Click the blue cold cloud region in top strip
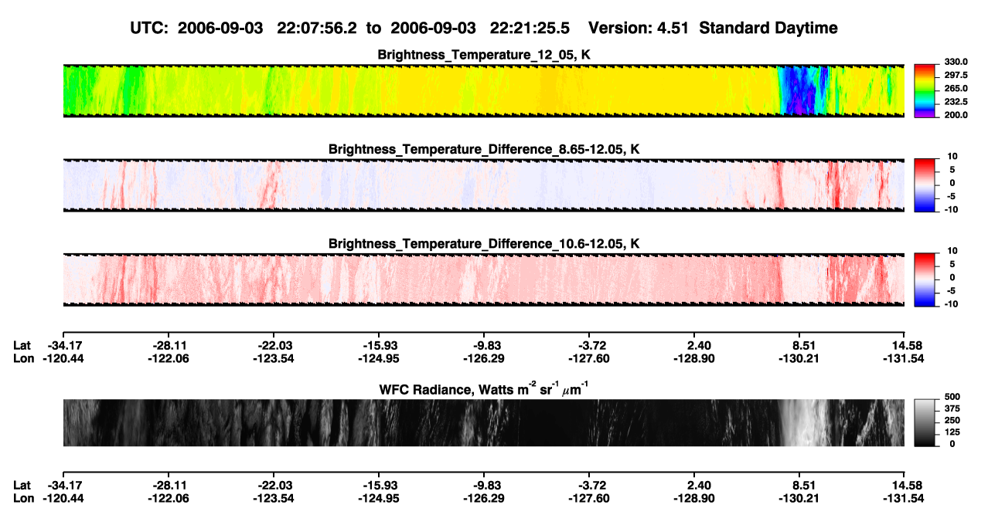The image size is (1005, 515). pos(800,90)
